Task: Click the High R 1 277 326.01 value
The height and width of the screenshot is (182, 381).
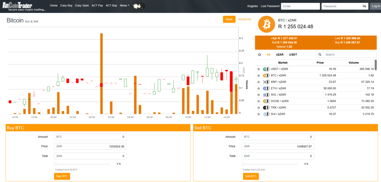Action: point(284,38)
